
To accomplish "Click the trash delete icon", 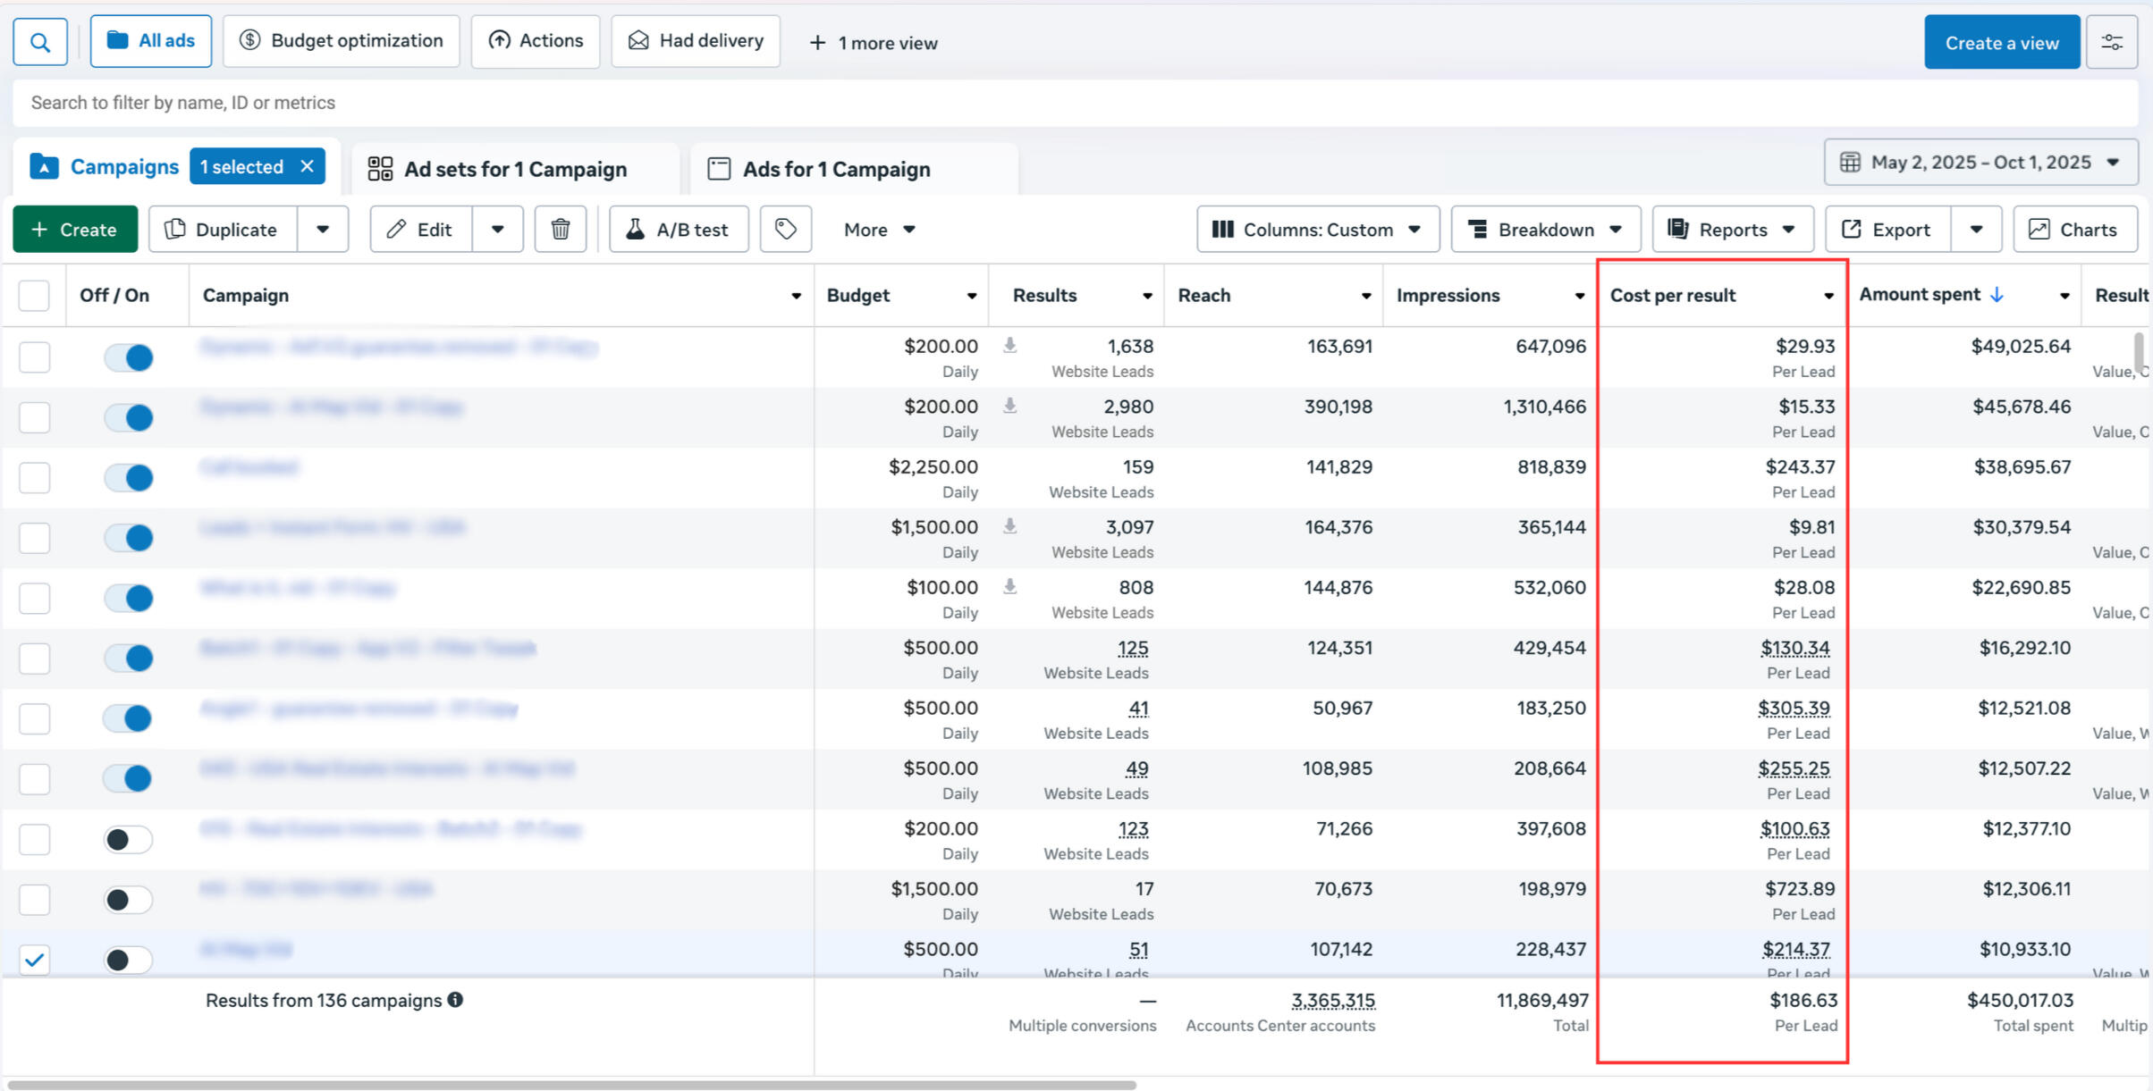I will point(561,230).
